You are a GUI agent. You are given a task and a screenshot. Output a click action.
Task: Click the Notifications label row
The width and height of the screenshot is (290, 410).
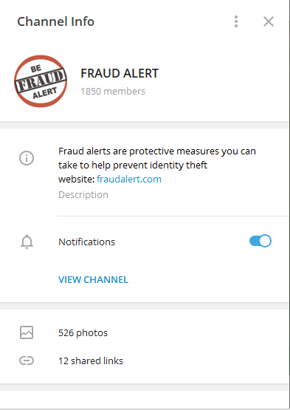click(x=144, y=242)
